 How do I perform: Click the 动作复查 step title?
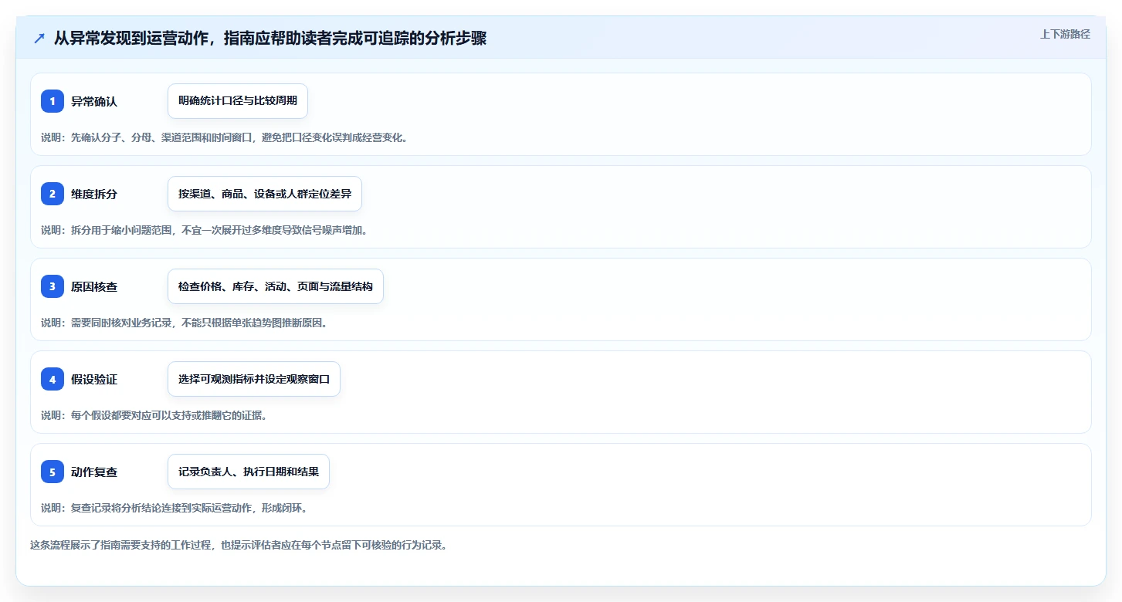click(x=94, y=472)
